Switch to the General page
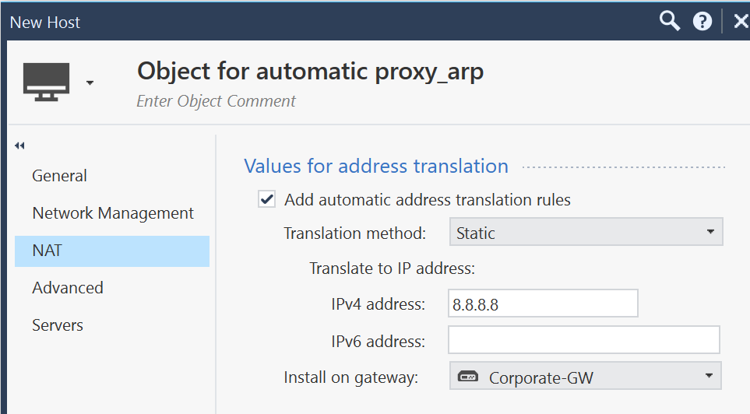The width and height of the screenshot is (750, 414). [59, 176]
